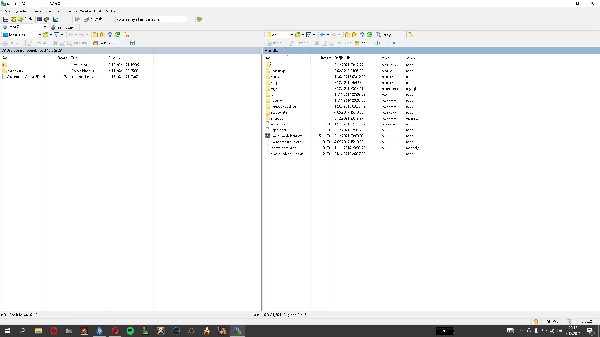Image resolution: width=600 pixels, height=337 pixels.
Task: Open Spotify from the taskbar
Action: click(130, 331)
